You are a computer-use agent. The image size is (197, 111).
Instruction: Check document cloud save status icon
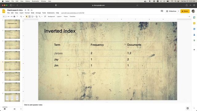tap(32, 10)
